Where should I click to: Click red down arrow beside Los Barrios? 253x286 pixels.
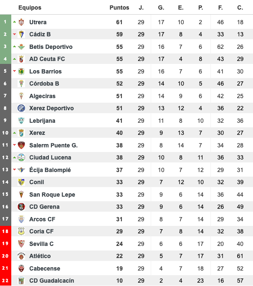pyautogui.click(x=15, y=71)
